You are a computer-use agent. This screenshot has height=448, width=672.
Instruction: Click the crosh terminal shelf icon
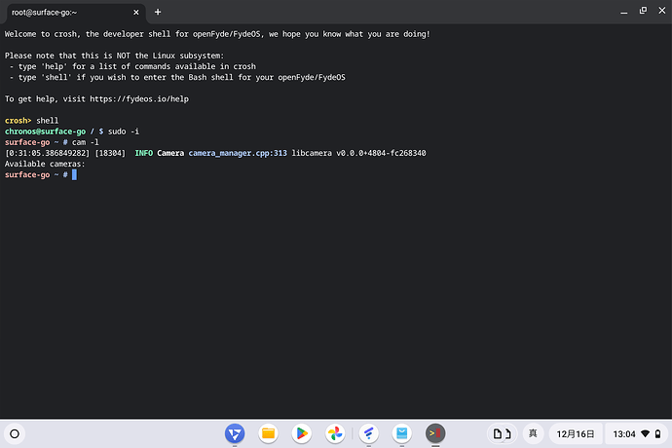coord(435,433)
